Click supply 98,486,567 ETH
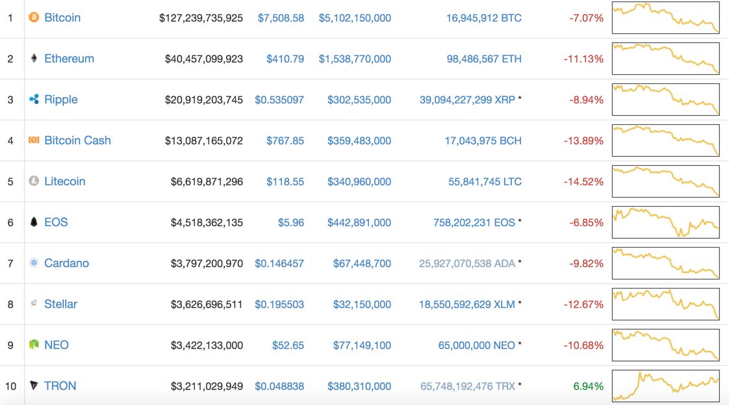This screenshot has width=729, height=405. [484, 59]
